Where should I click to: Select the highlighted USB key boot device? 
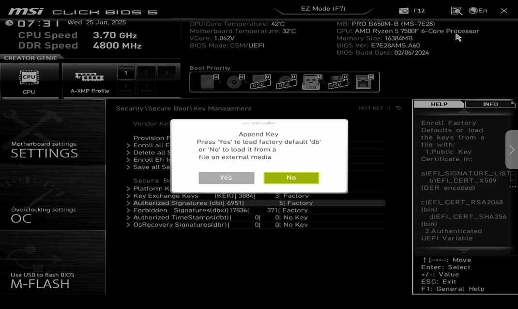point(310,82)
